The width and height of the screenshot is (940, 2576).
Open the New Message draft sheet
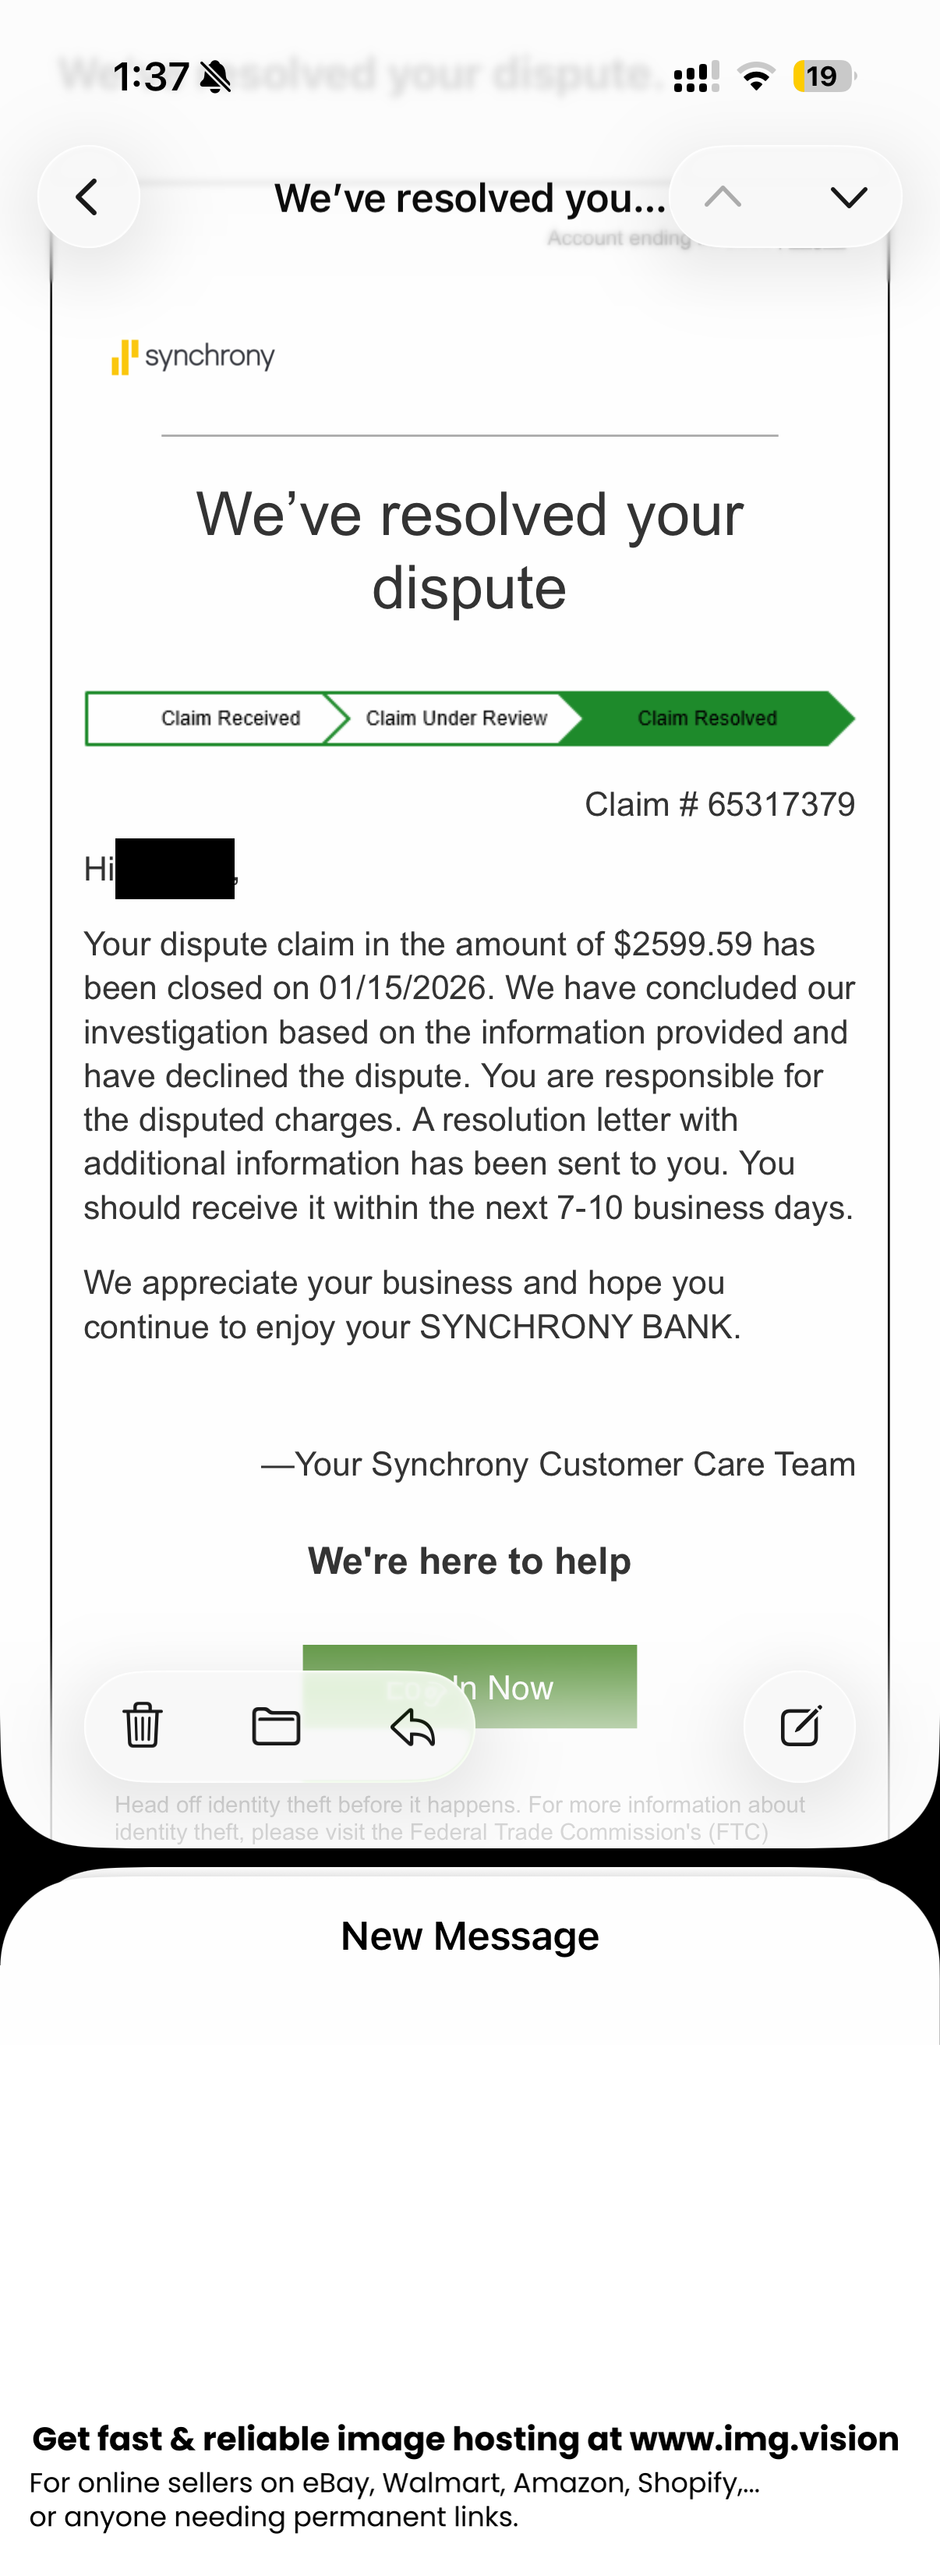click(469, 1936)
